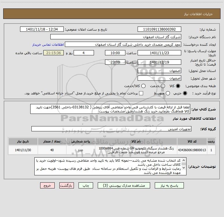Click the واحد شمارش column header
Image resolution: width=224 pixels, height=217 pixels.
coord(81,141)
